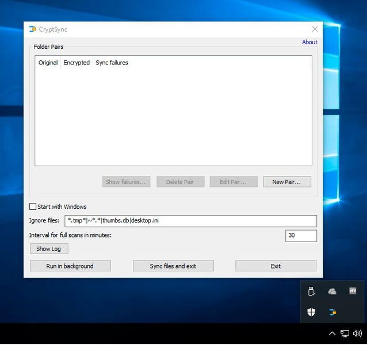367x345 pixels.
Task: Enable the Start with Windows checkbox
Action: (33, 206)
